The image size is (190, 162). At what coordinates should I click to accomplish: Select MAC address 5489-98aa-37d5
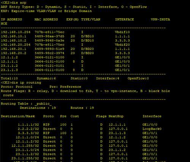pos(49,36)
